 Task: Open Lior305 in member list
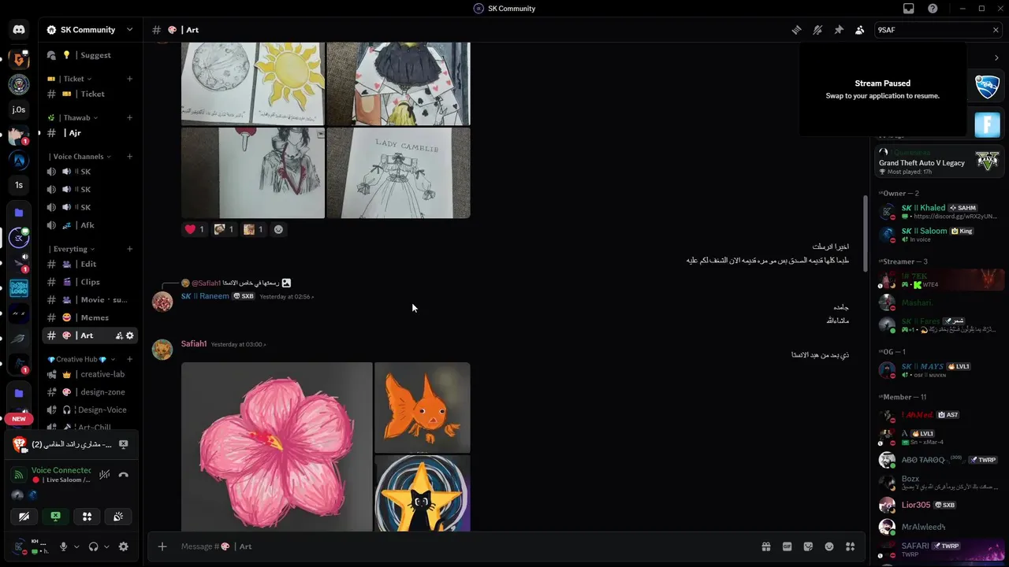pyautogui.click(x=939, y=505)
